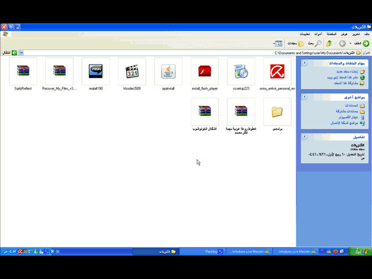Click the Avira tray icon
The height and width of the screenshot is (279, 372).
point(20,252)
